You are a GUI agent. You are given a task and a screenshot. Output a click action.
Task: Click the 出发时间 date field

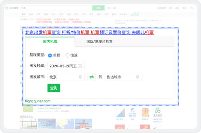[x=66, y=66]
